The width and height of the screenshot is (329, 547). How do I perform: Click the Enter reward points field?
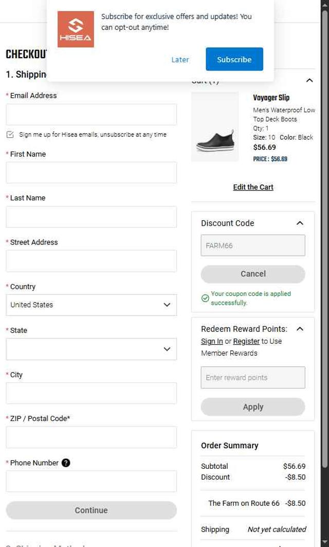[x=253, y=378]
